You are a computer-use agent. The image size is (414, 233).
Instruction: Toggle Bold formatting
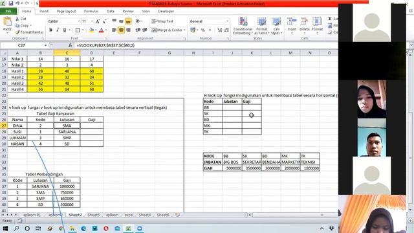pyautogui.click(x=50, y=30)
